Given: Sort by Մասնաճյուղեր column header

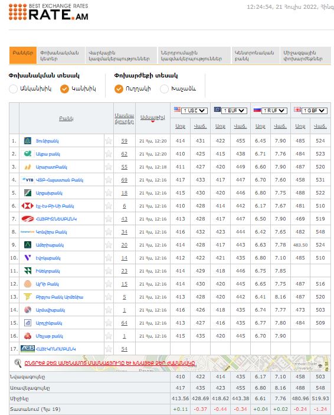Looking at the screenshot, I should (x=124, y=118).
